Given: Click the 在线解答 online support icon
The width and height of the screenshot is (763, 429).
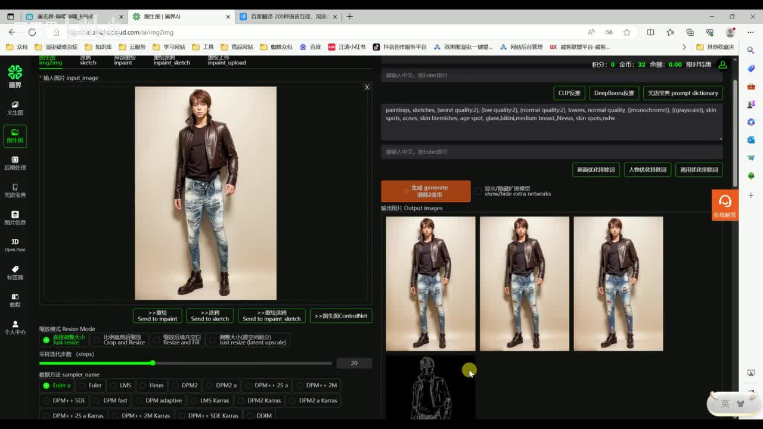Looking at the screenshot, I should (725, 204).
